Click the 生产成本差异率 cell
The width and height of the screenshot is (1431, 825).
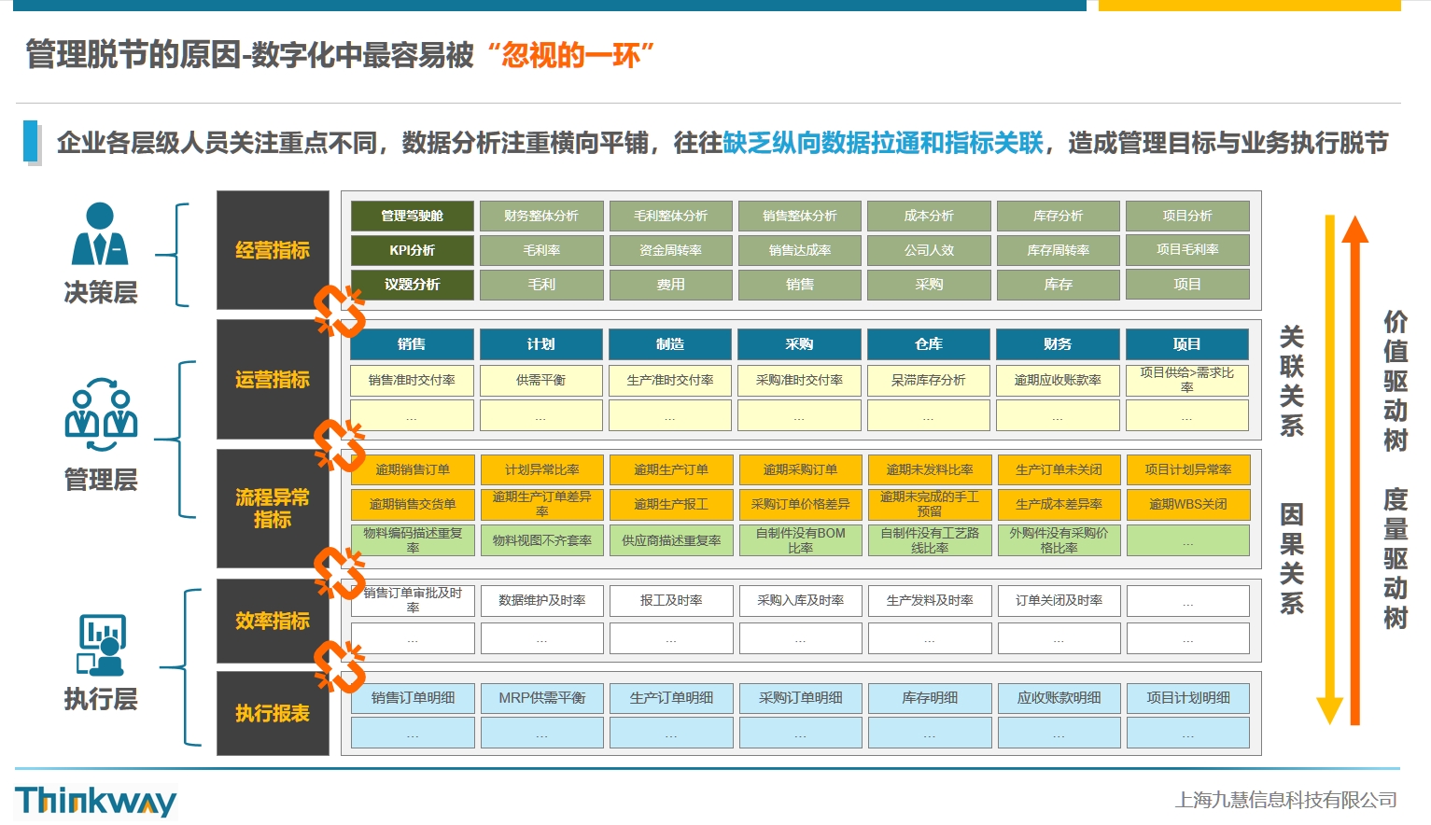(x=1059, y=504)
